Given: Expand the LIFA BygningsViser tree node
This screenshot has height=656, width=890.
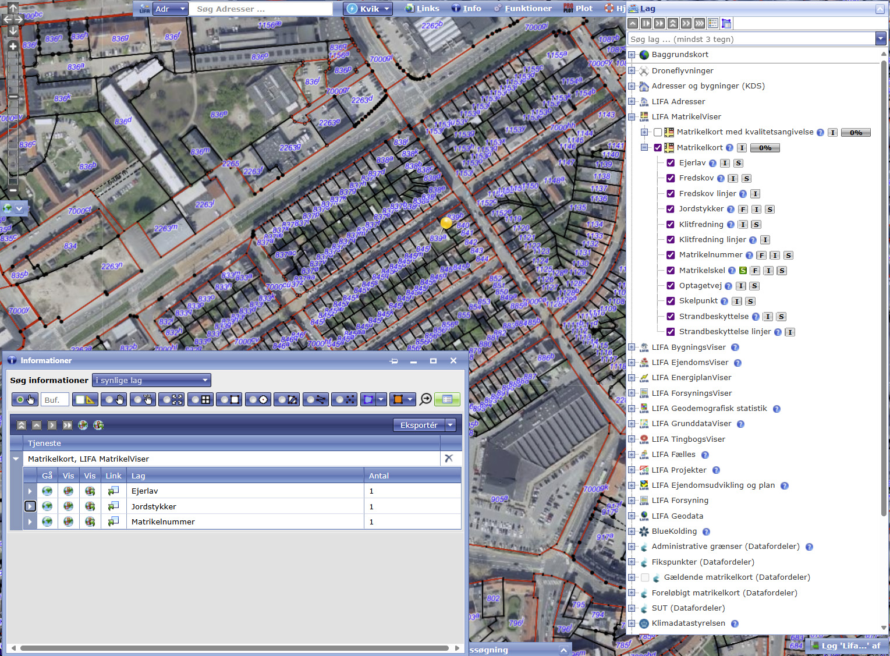Looking at the screenshot, I should 633,347.
